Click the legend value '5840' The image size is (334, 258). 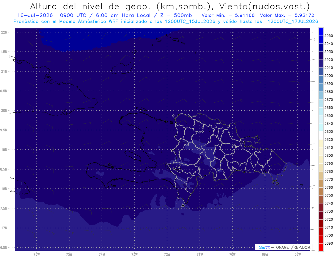328,124
